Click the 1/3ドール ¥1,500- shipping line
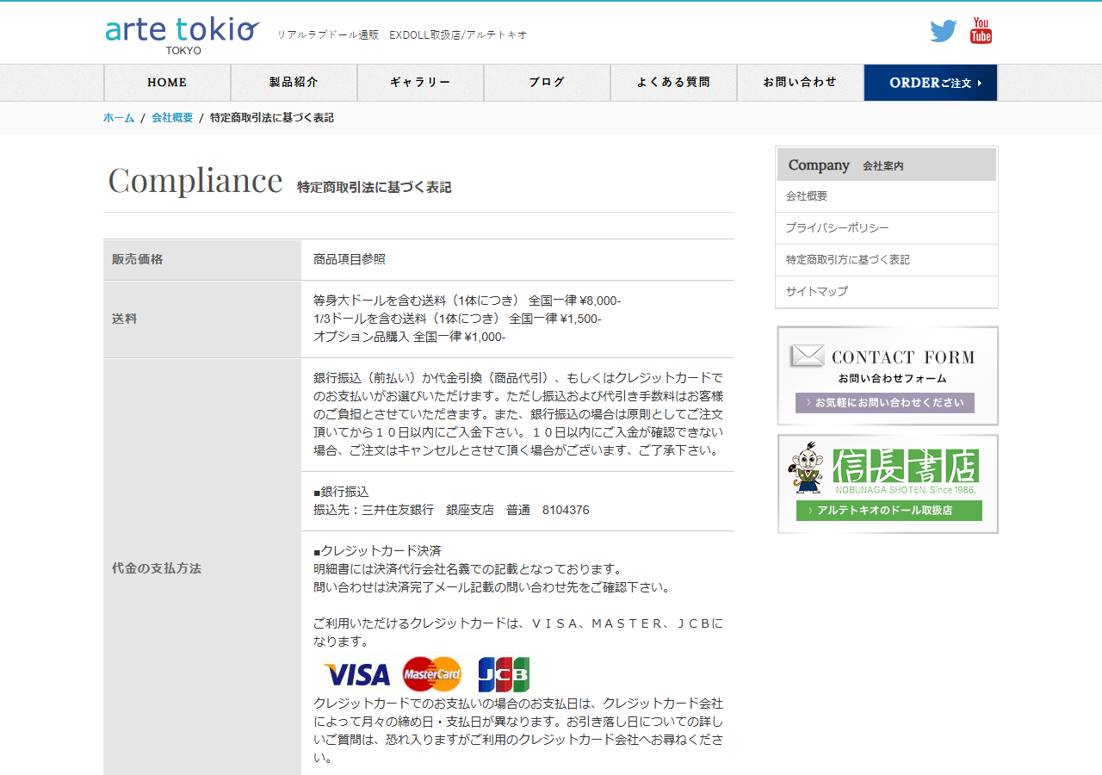 click(x=457, y=319)
